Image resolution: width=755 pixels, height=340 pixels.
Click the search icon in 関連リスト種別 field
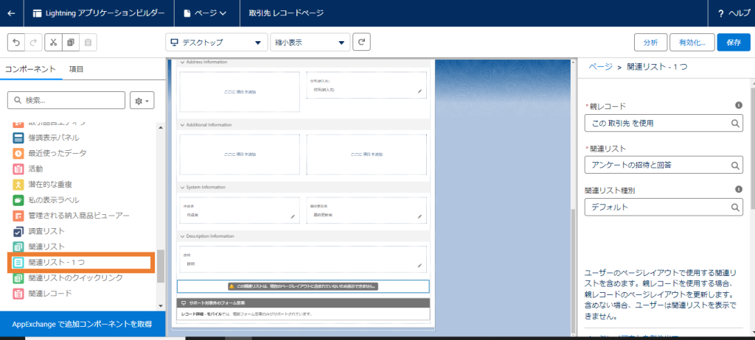[x=735, y=208]
